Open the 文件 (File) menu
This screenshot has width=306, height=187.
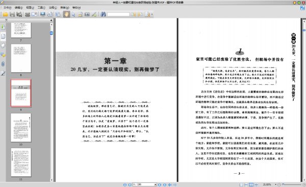click(x=7, y=8)
